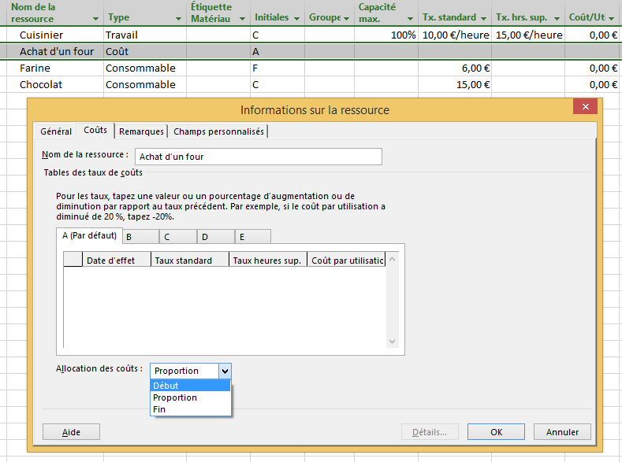This screenshot has width=622, height=462.
Task: Click the Taux standard column header
Action: point(190,260)
